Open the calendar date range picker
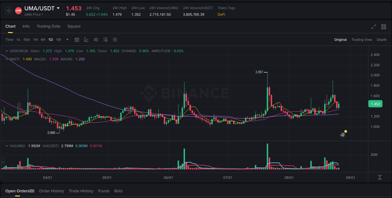The height and width of the screenshot is (198, 392). click(77, 40)
